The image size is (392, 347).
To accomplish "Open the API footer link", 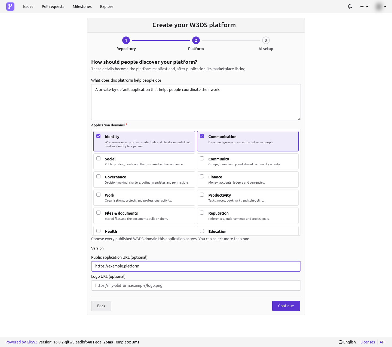I will click(382, 342).
